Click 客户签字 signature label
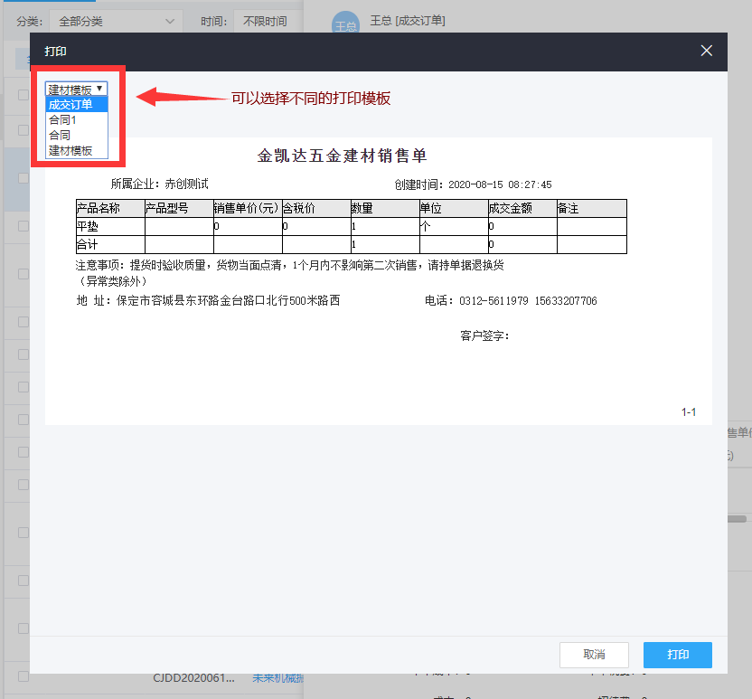The image size is (752, 699). [484, 335]
